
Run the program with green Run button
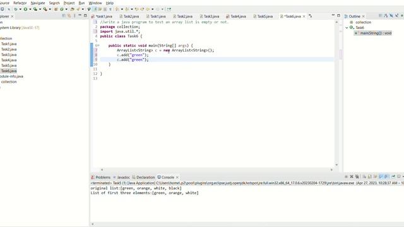point(25,9)
